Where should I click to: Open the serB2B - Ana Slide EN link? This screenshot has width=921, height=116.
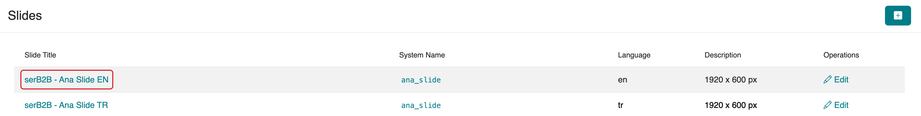click(x=67, y=80)
